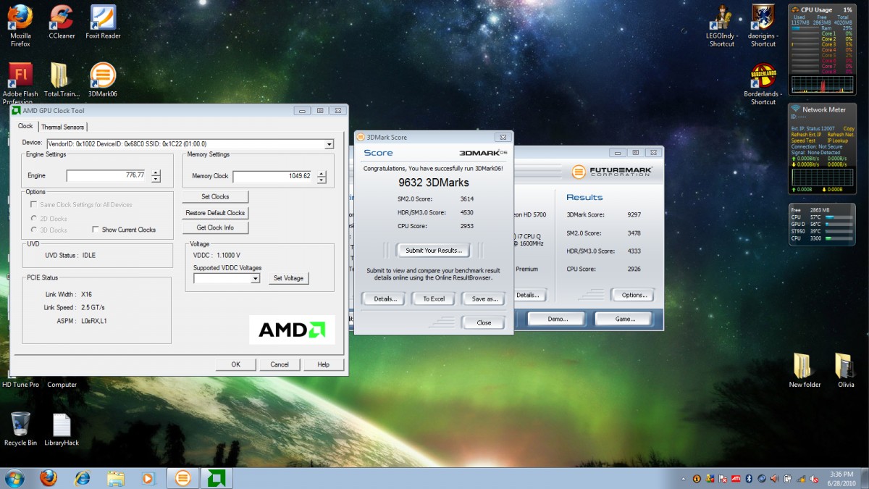
Task: Click Restore Default Clocks
Action: (x=215, y=213)
